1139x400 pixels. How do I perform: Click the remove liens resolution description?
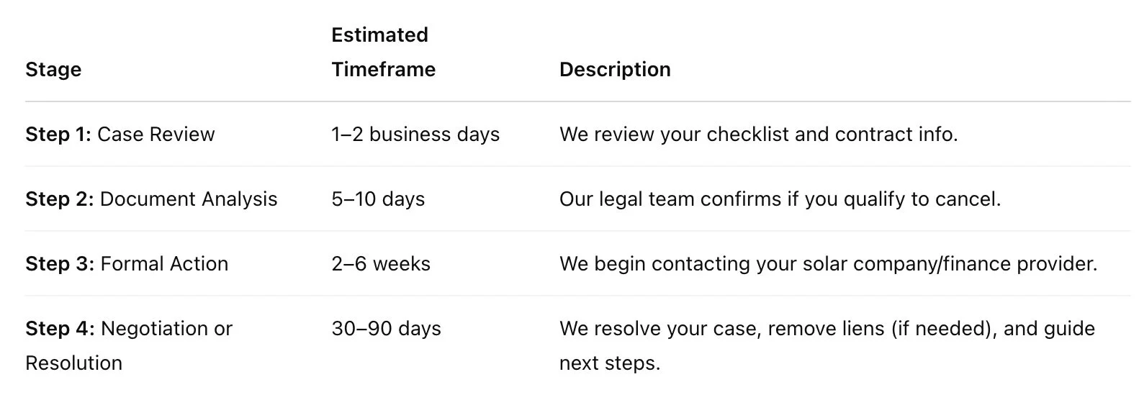tap(827, 345)
